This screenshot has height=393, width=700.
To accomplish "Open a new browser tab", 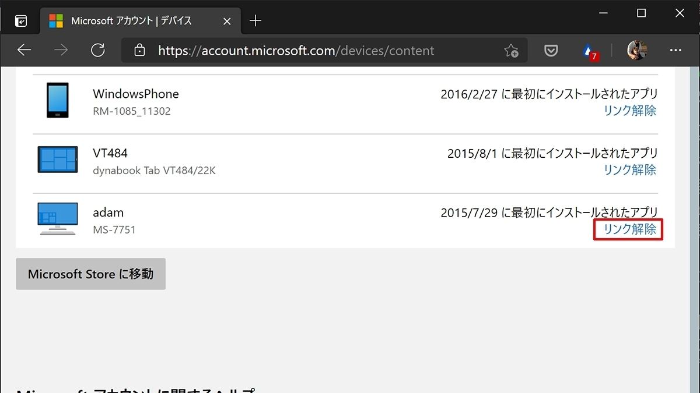I will (255, 21).
